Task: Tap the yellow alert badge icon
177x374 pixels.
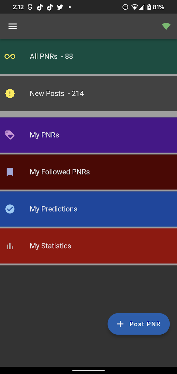Action: point(10,94)
